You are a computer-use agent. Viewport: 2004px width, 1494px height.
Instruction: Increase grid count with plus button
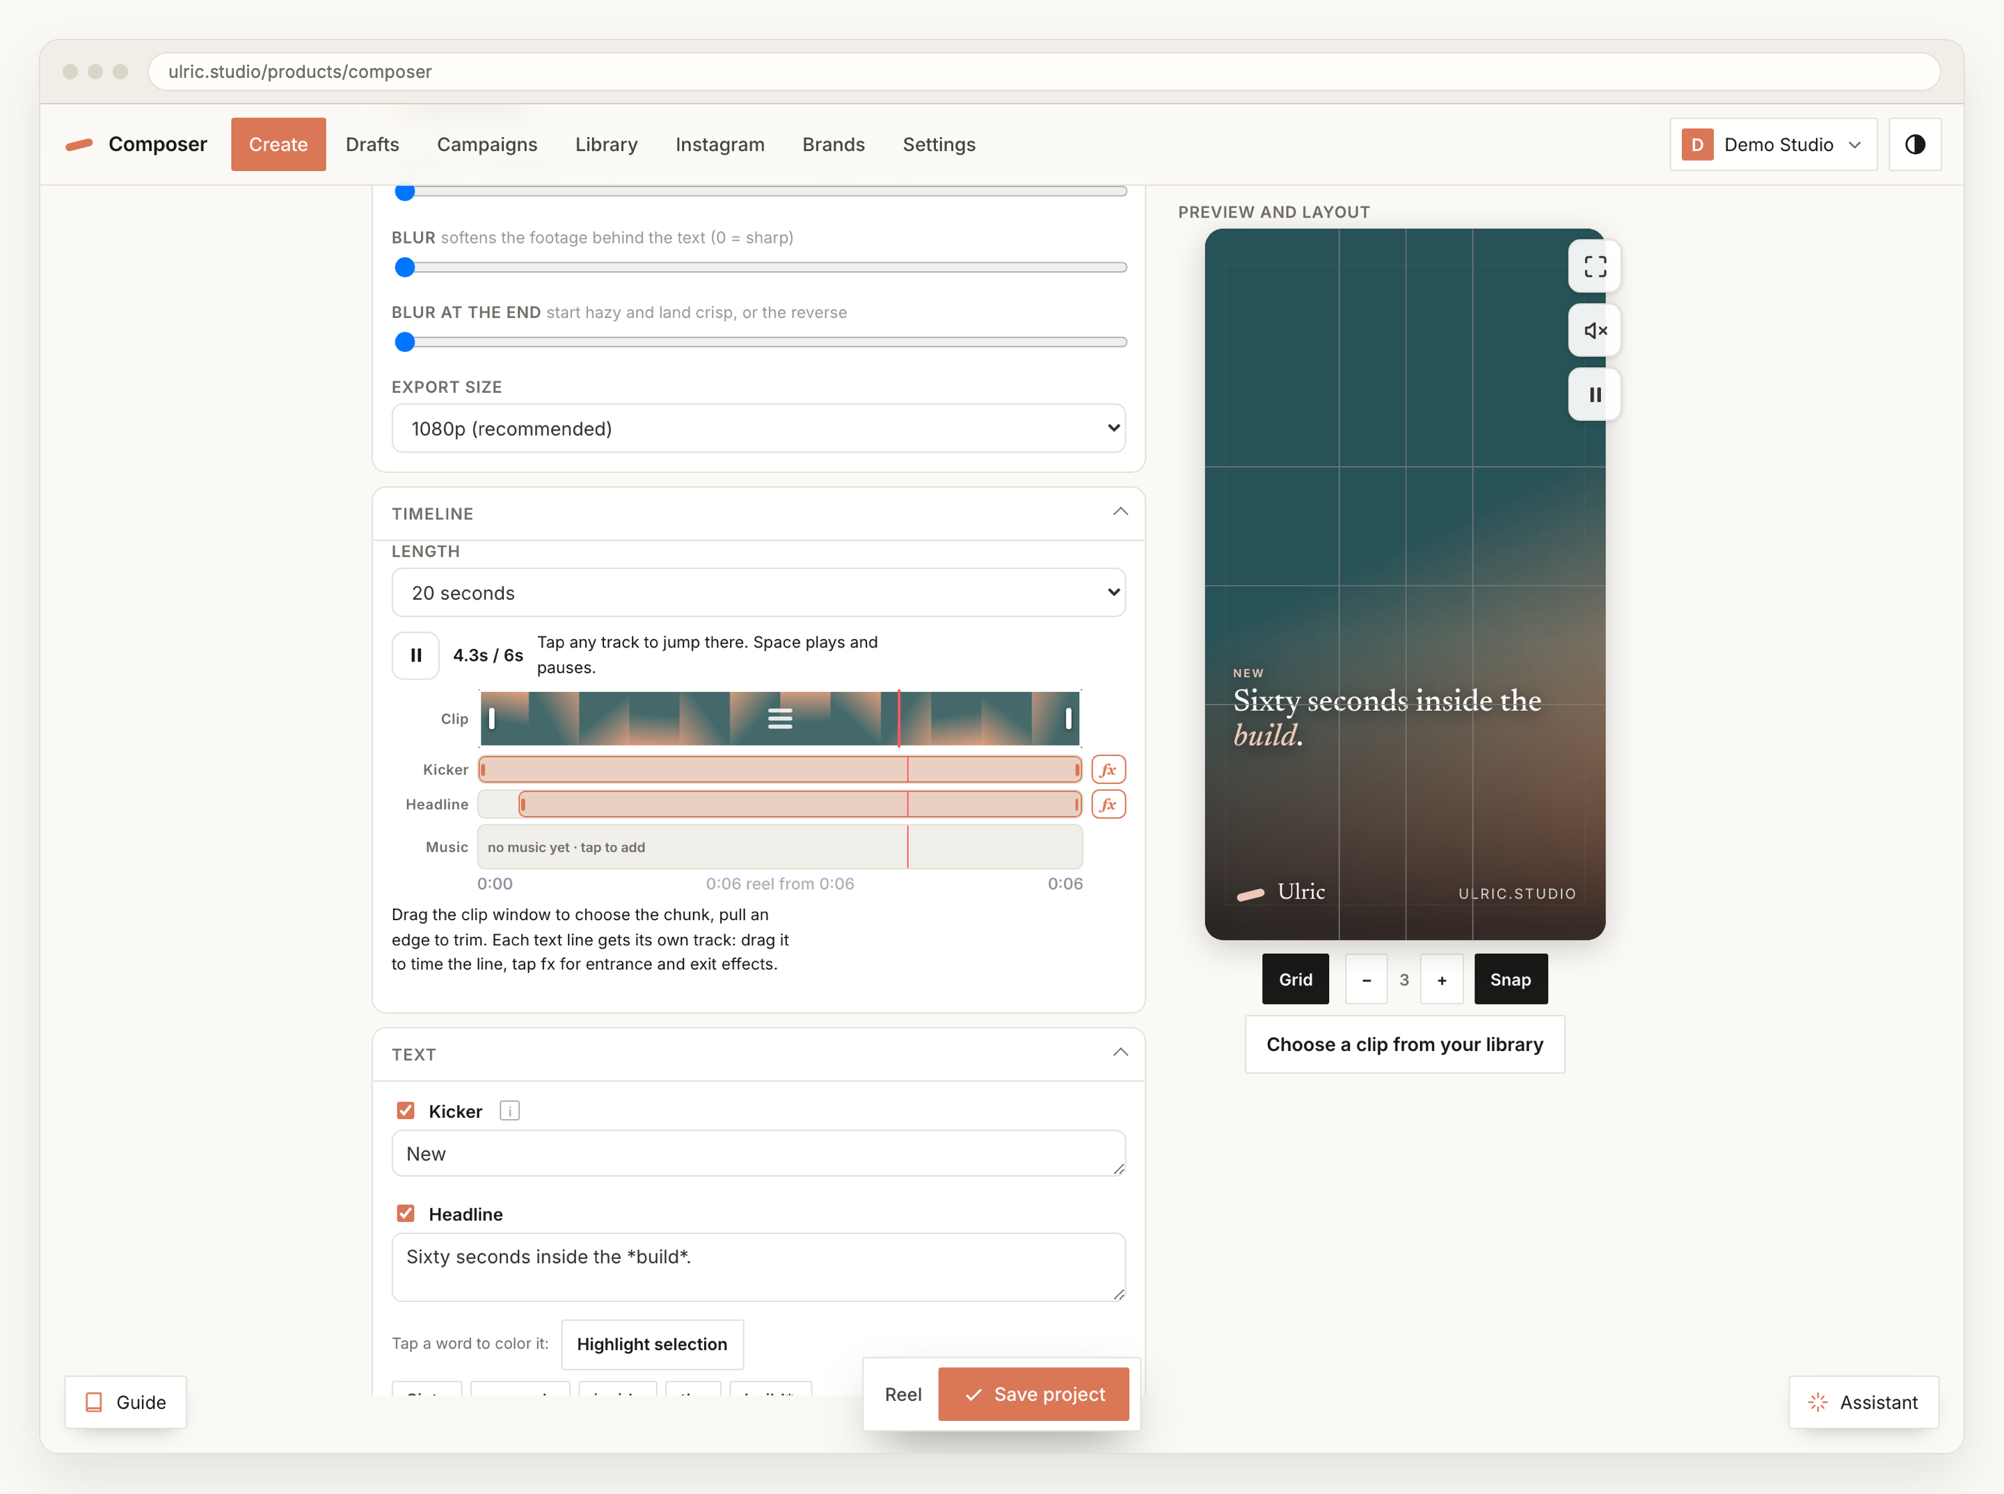pos(1441,979)
